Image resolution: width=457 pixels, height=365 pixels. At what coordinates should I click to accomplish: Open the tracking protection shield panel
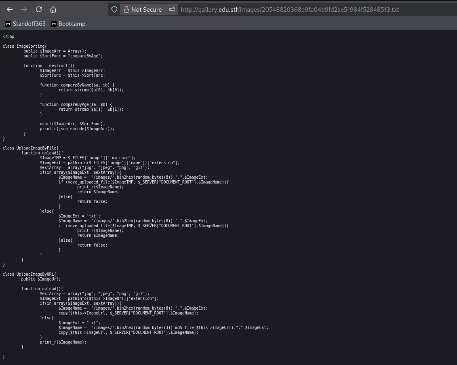click(x=114, y=9)
